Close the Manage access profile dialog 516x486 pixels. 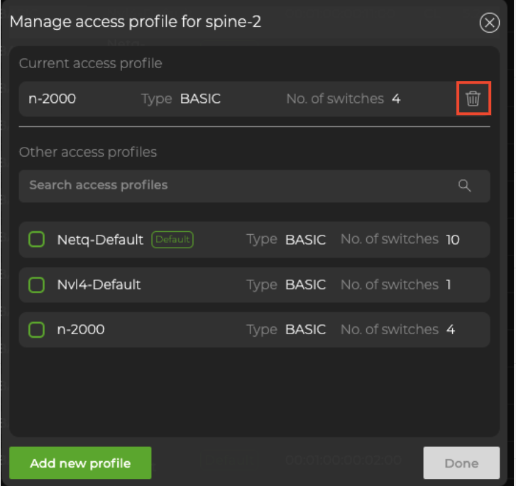[x=490, y=23]
